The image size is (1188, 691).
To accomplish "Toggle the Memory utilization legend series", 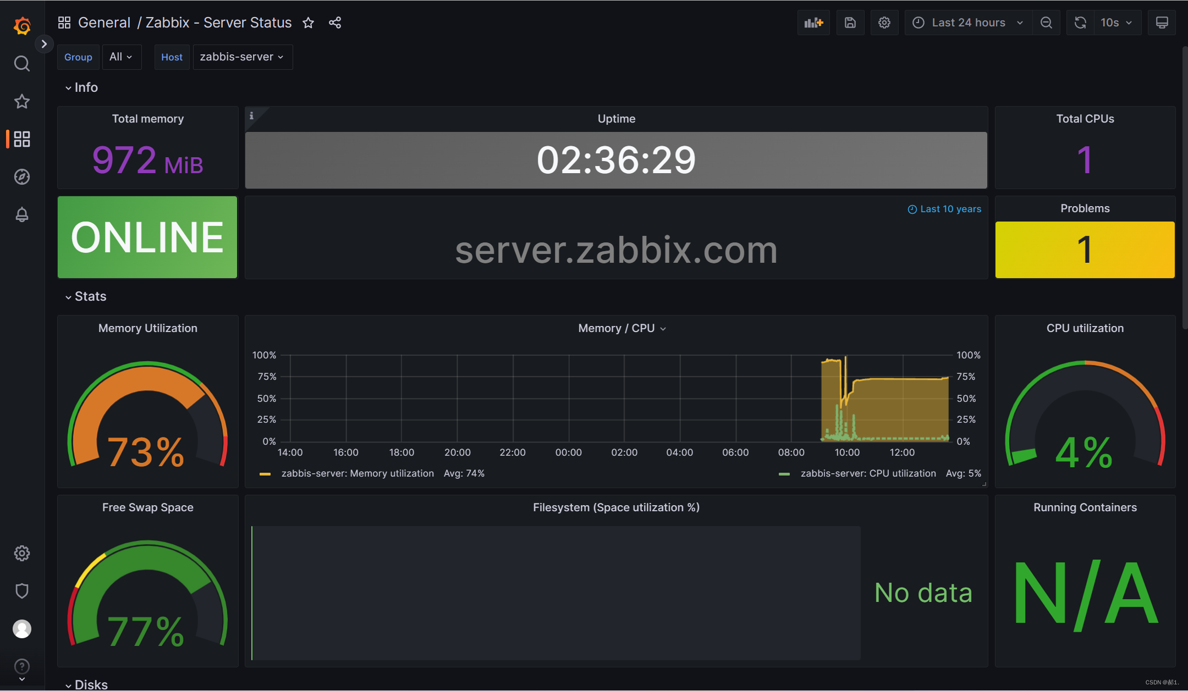I will click(357, 473).
